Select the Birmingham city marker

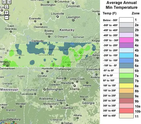click(44, 89)
